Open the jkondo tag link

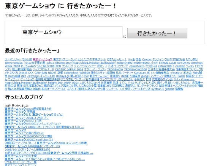[170, 89]
